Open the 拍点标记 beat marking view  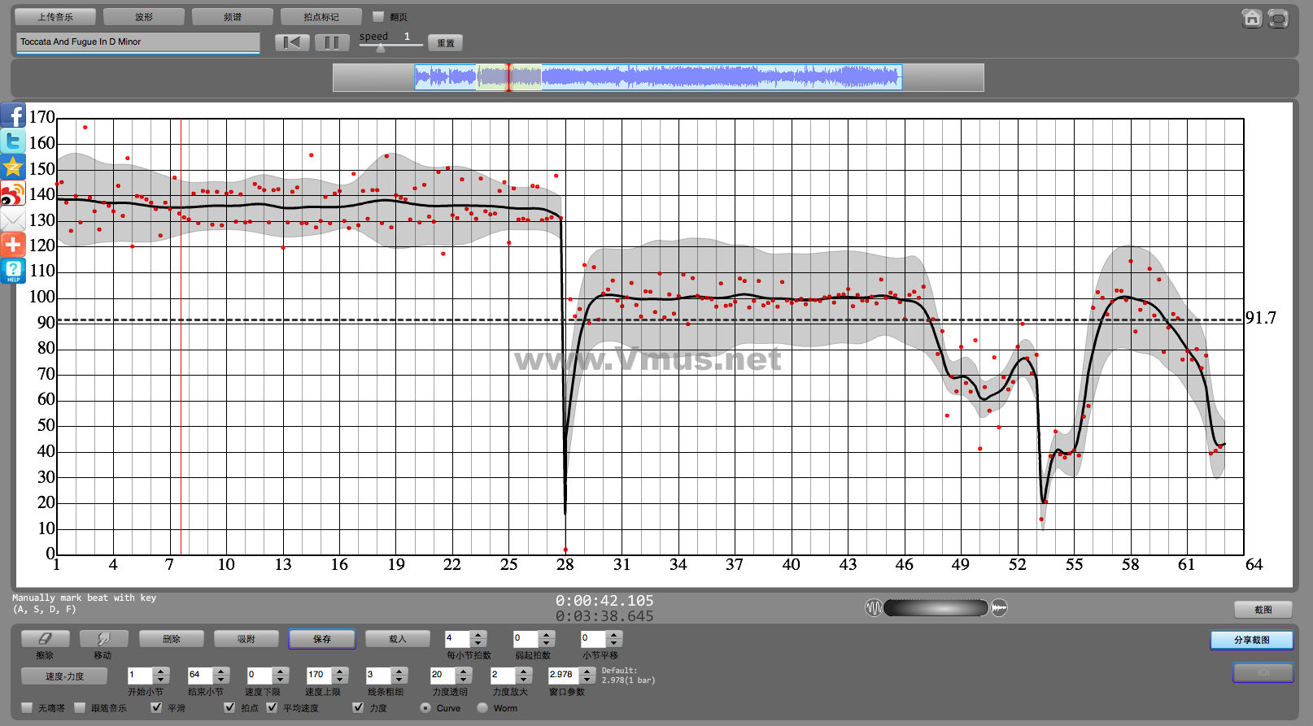(x=321, y=16)
